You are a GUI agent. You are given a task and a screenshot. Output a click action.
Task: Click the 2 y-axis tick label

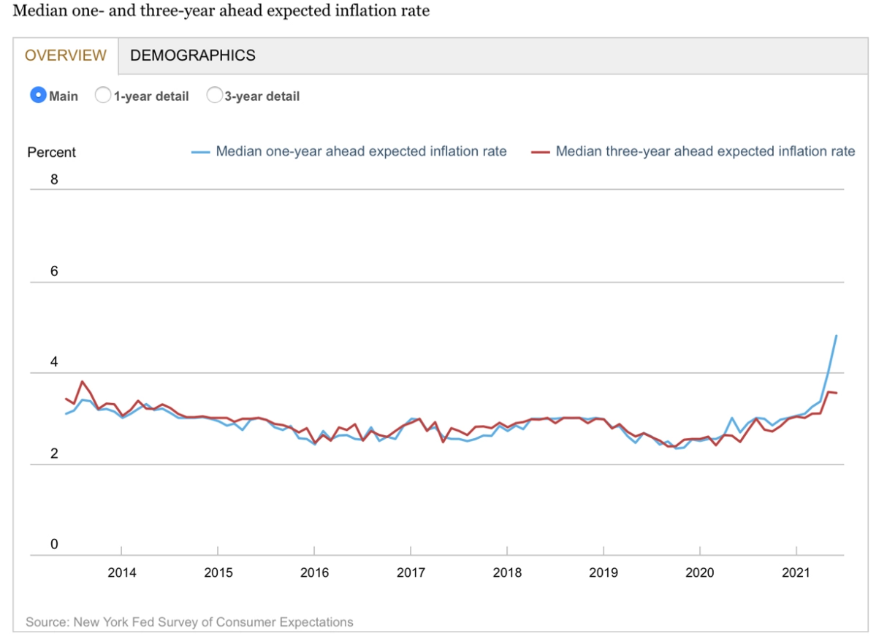point(54,454)
